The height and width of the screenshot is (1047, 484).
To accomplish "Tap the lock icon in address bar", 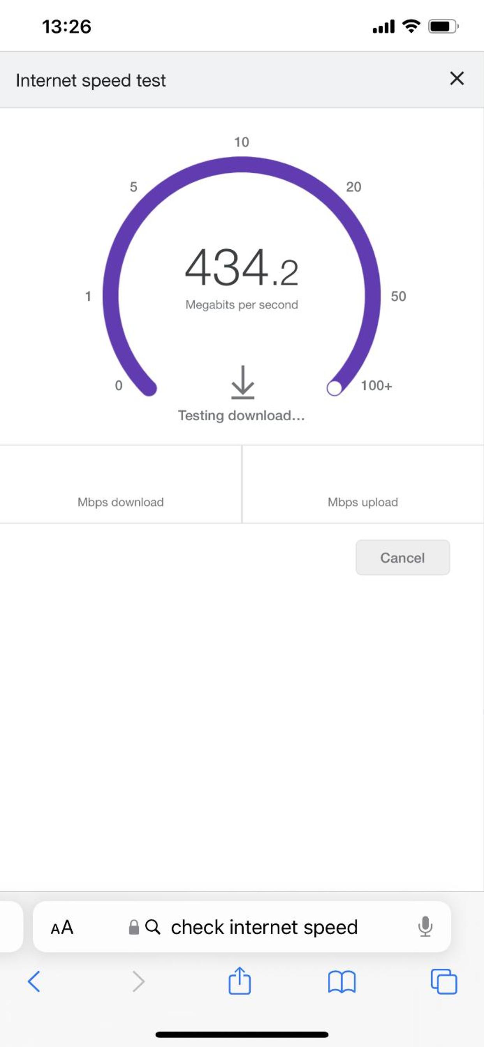I will click(x=134, y=927).
